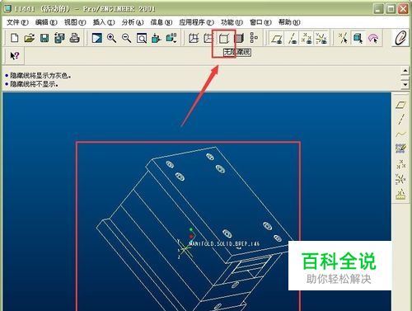This screenshot has width=412, height=311.
Task: Open the 分析 (Analysis) menu
Action: (133, 22)
